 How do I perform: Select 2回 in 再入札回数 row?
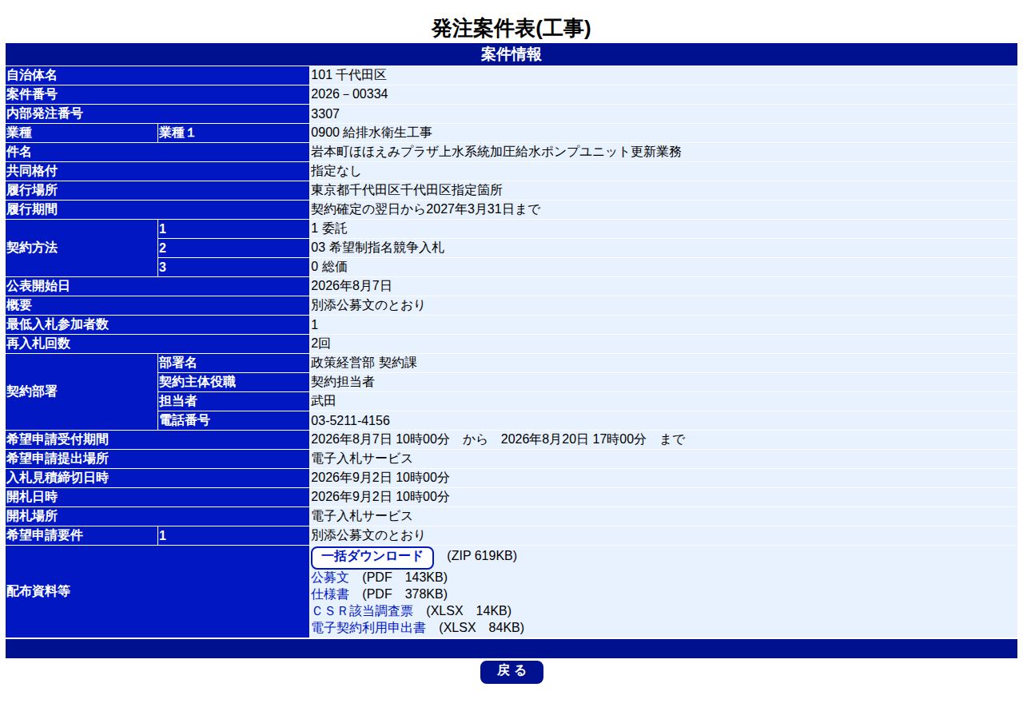tap(320, 344)
